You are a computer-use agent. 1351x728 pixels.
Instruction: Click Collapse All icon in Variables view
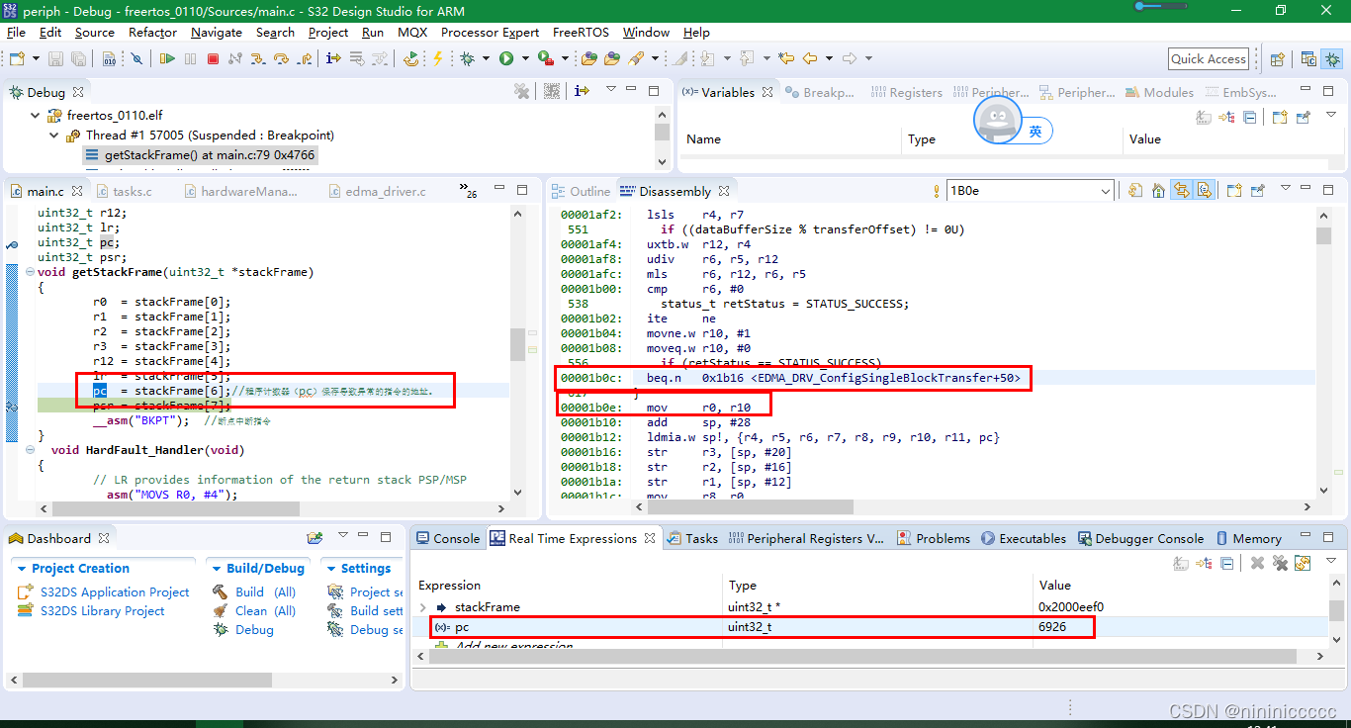(1249, 117)
